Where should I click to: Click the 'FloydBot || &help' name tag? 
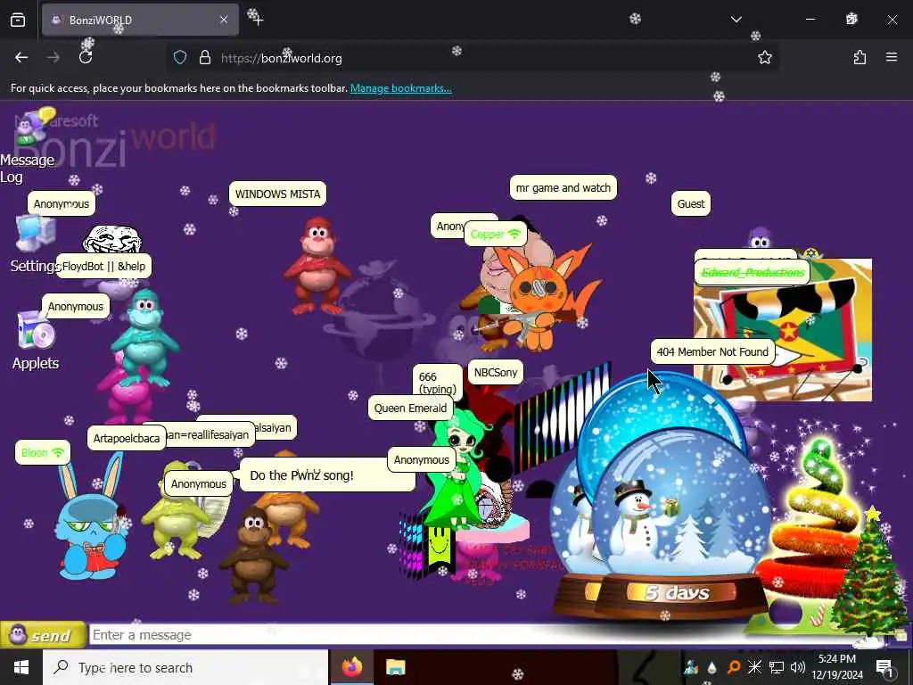pos(103,266)
